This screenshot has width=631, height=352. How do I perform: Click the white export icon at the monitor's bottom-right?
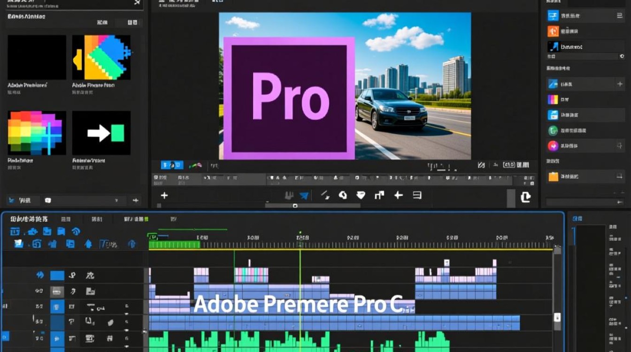pos(525,197)
